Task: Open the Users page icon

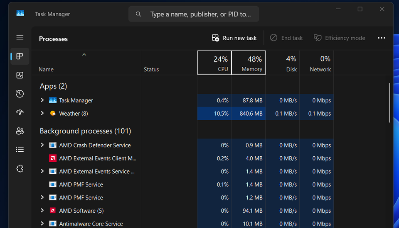Action: (20, 131)
